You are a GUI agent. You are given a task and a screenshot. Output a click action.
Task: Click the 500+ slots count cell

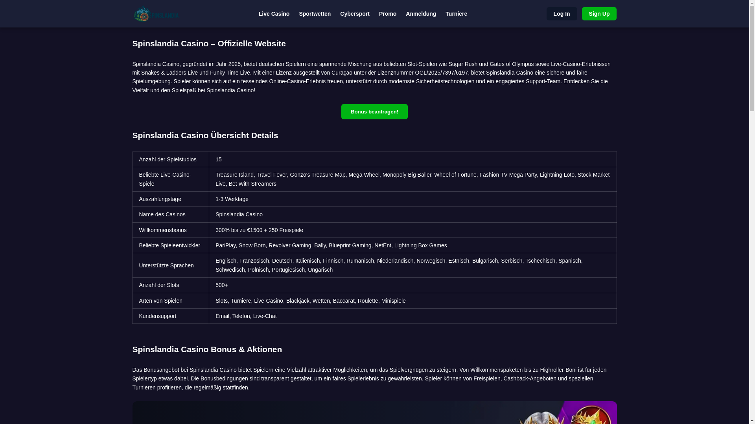(x=221, y=285)
